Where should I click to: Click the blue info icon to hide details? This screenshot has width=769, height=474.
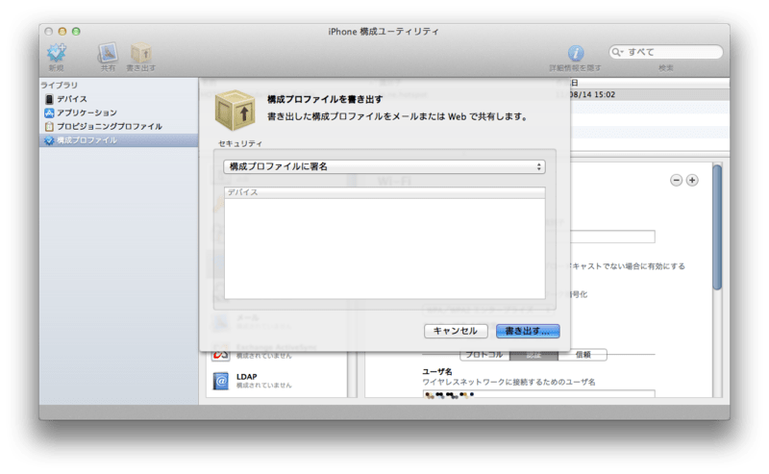pos(576,53)
